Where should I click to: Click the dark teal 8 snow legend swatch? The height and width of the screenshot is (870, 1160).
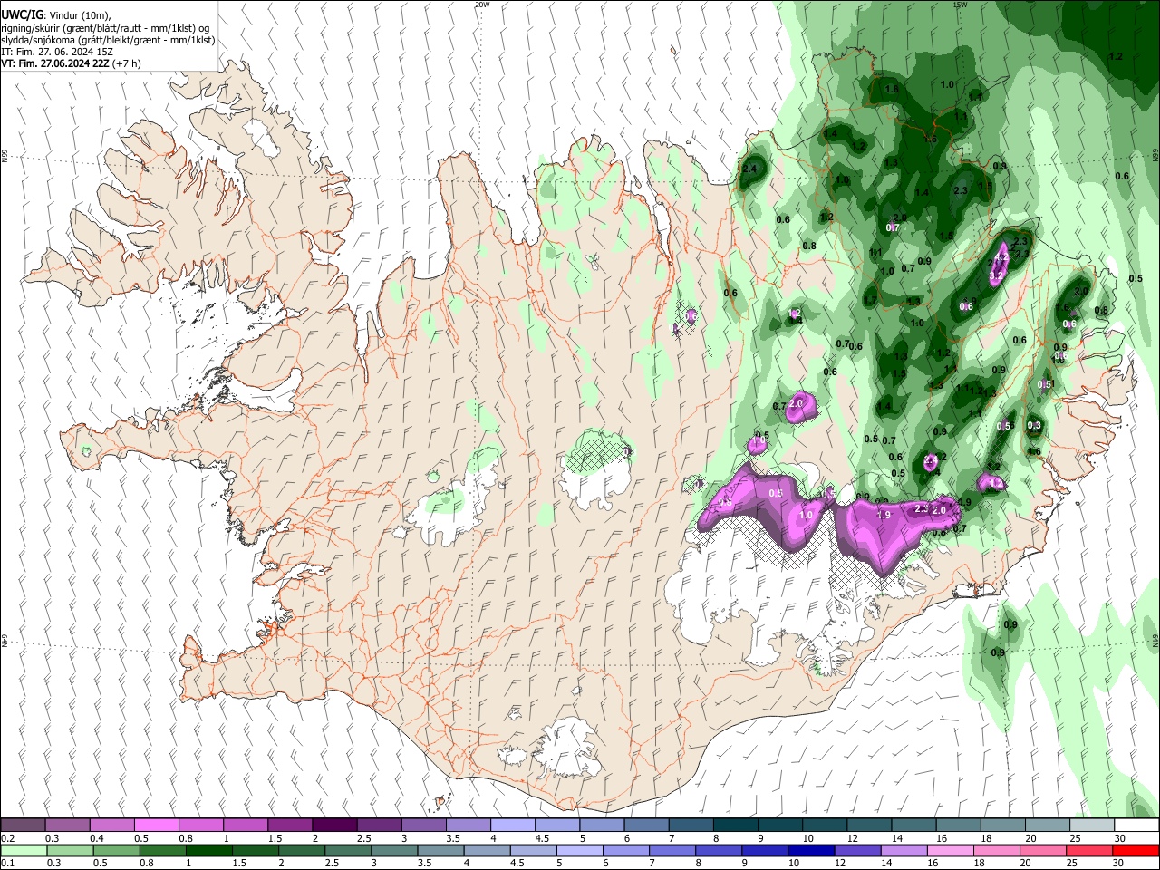coord(736,826)
